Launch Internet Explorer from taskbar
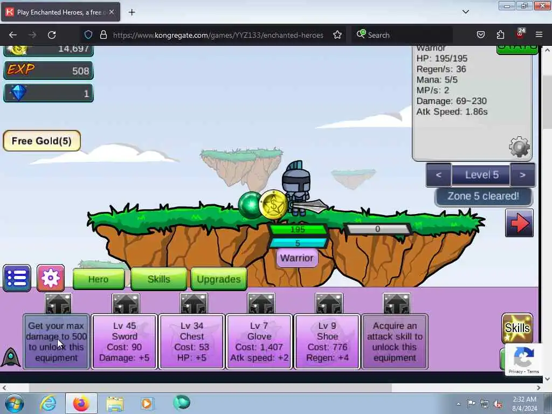The image size is (552, 414). coord(48,403)
